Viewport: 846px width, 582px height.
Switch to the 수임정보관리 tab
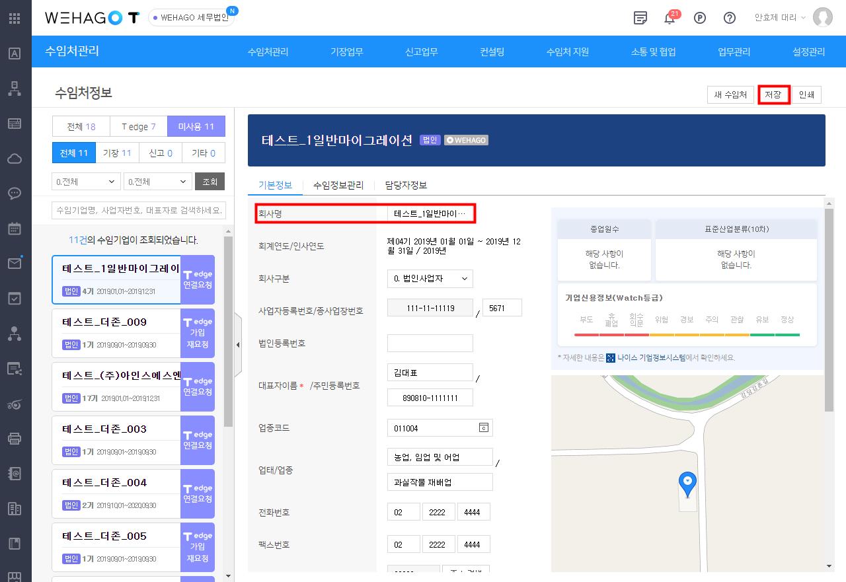pos(338,185)
